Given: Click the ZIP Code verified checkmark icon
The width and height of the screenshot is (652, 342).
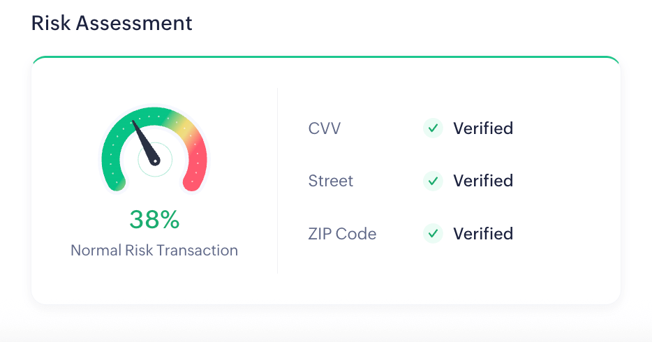Looking at the screenshot, I should (x=433, y=233).
